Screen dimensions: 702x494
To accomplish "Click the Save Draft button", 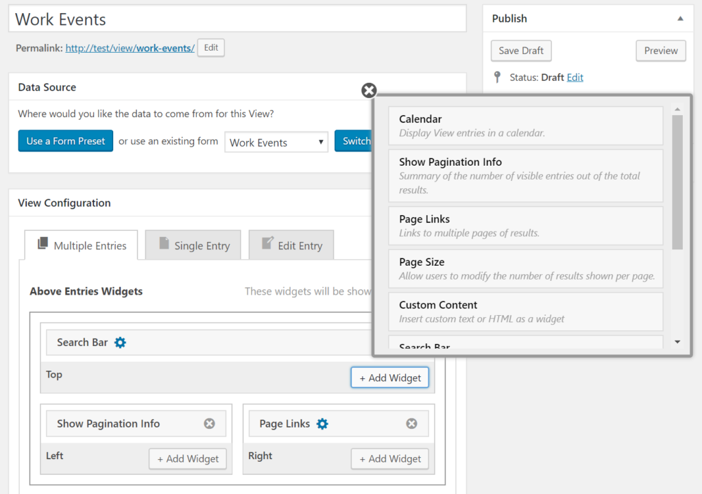I will 521,50.
